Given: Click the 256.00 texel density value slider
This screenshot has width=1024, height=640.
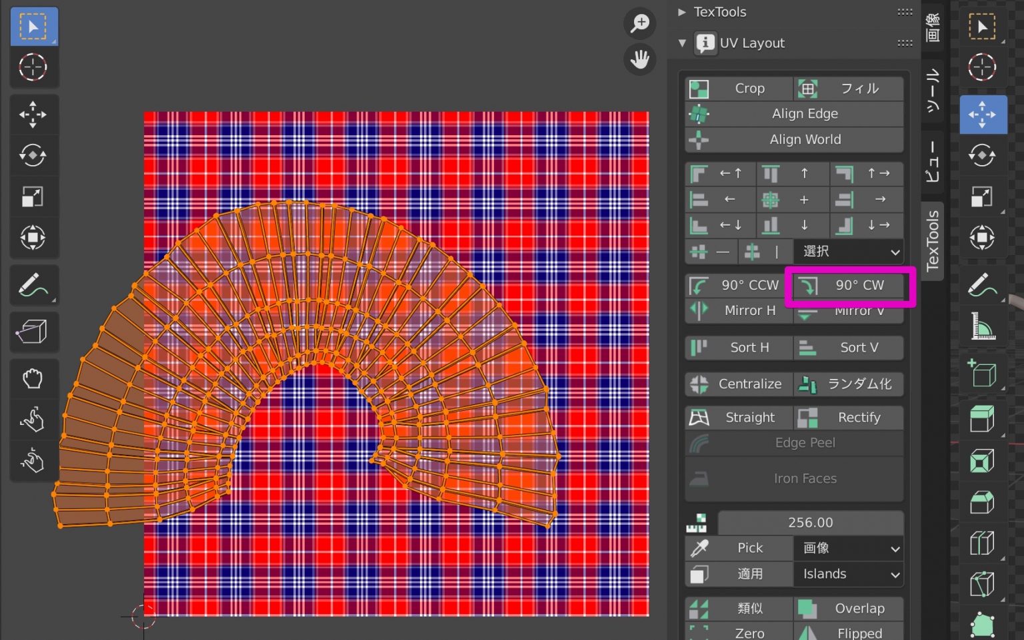Looking at the screenshot, I should (812, 522).
